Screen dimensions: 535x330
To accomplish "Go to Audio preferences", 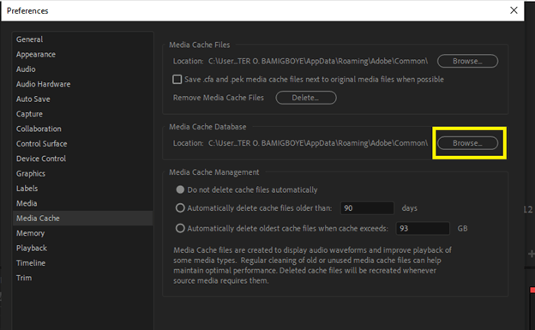I will click(x=26, y=69).
